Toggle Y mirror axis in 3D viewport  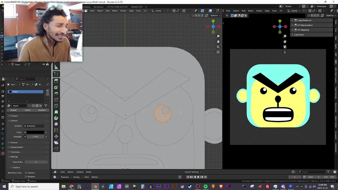(x=199, y=16)
